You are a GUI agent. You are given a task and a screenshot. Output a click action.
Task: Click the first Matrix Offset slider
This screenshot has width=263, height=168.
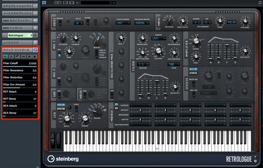(x=141, y=110)
